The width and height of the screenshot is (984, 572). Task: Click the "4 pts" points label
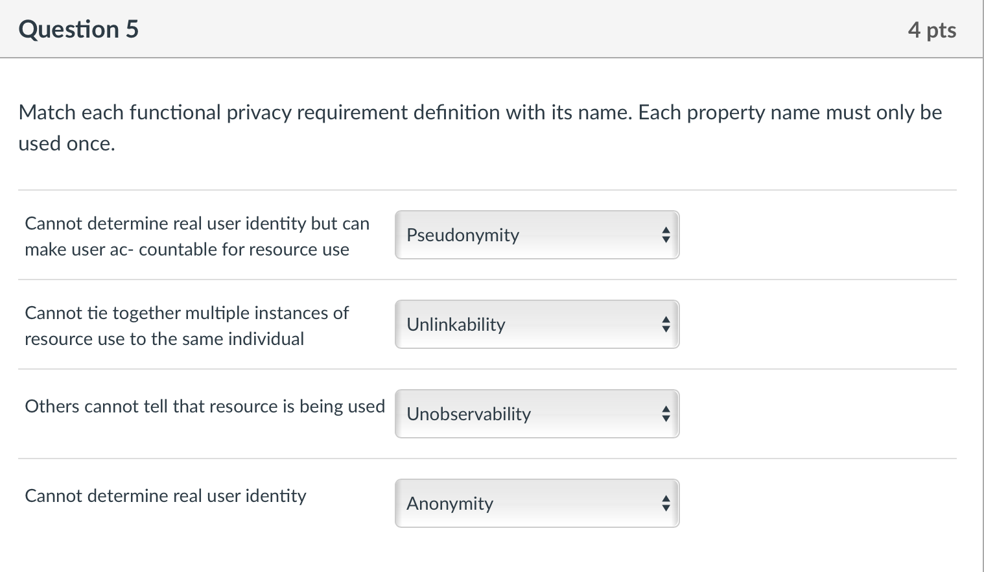coord(931,30)
